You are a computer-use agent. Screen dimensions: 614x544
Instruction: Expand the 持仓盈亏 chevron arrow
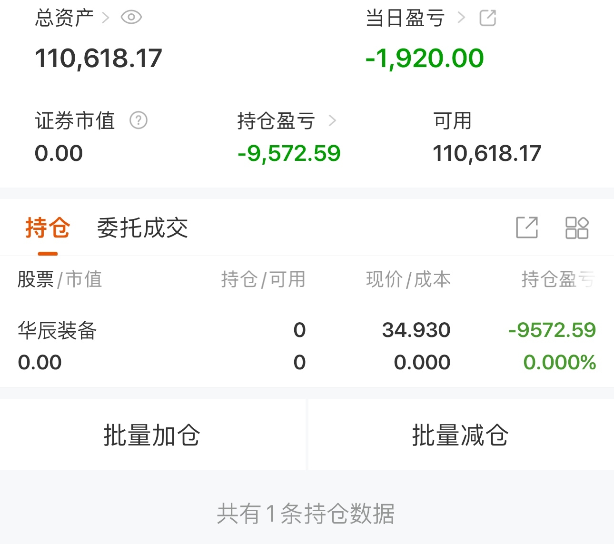[x=332, y=121]
